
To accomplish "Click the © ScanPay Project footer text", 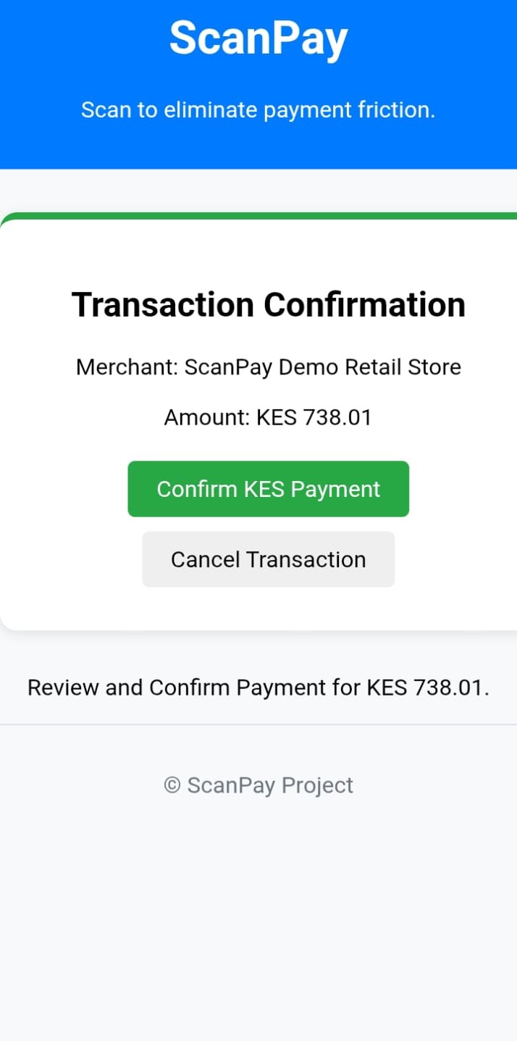I will tap(258, 785).
